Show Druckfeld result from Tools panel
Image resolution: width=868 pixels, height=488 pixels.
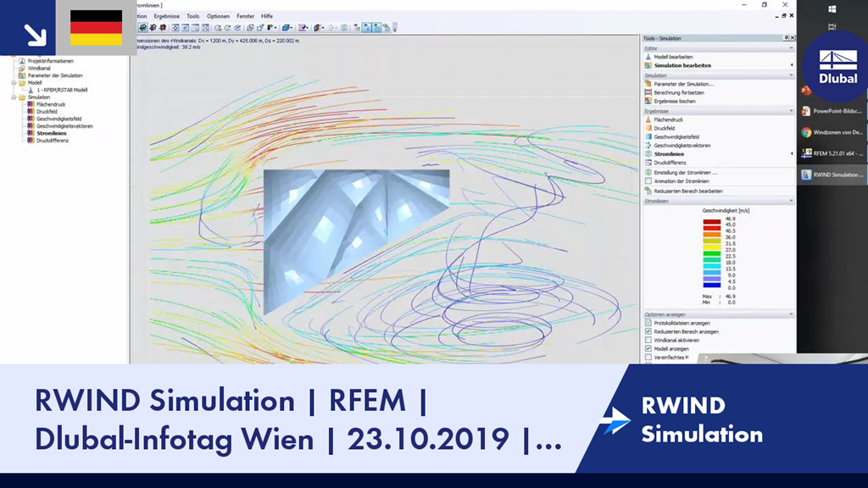[665, 129]
